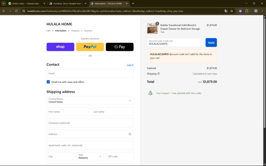The image size is (266, 166).
Task: Focus the Apartment, suite field
Action: [90, 145]
